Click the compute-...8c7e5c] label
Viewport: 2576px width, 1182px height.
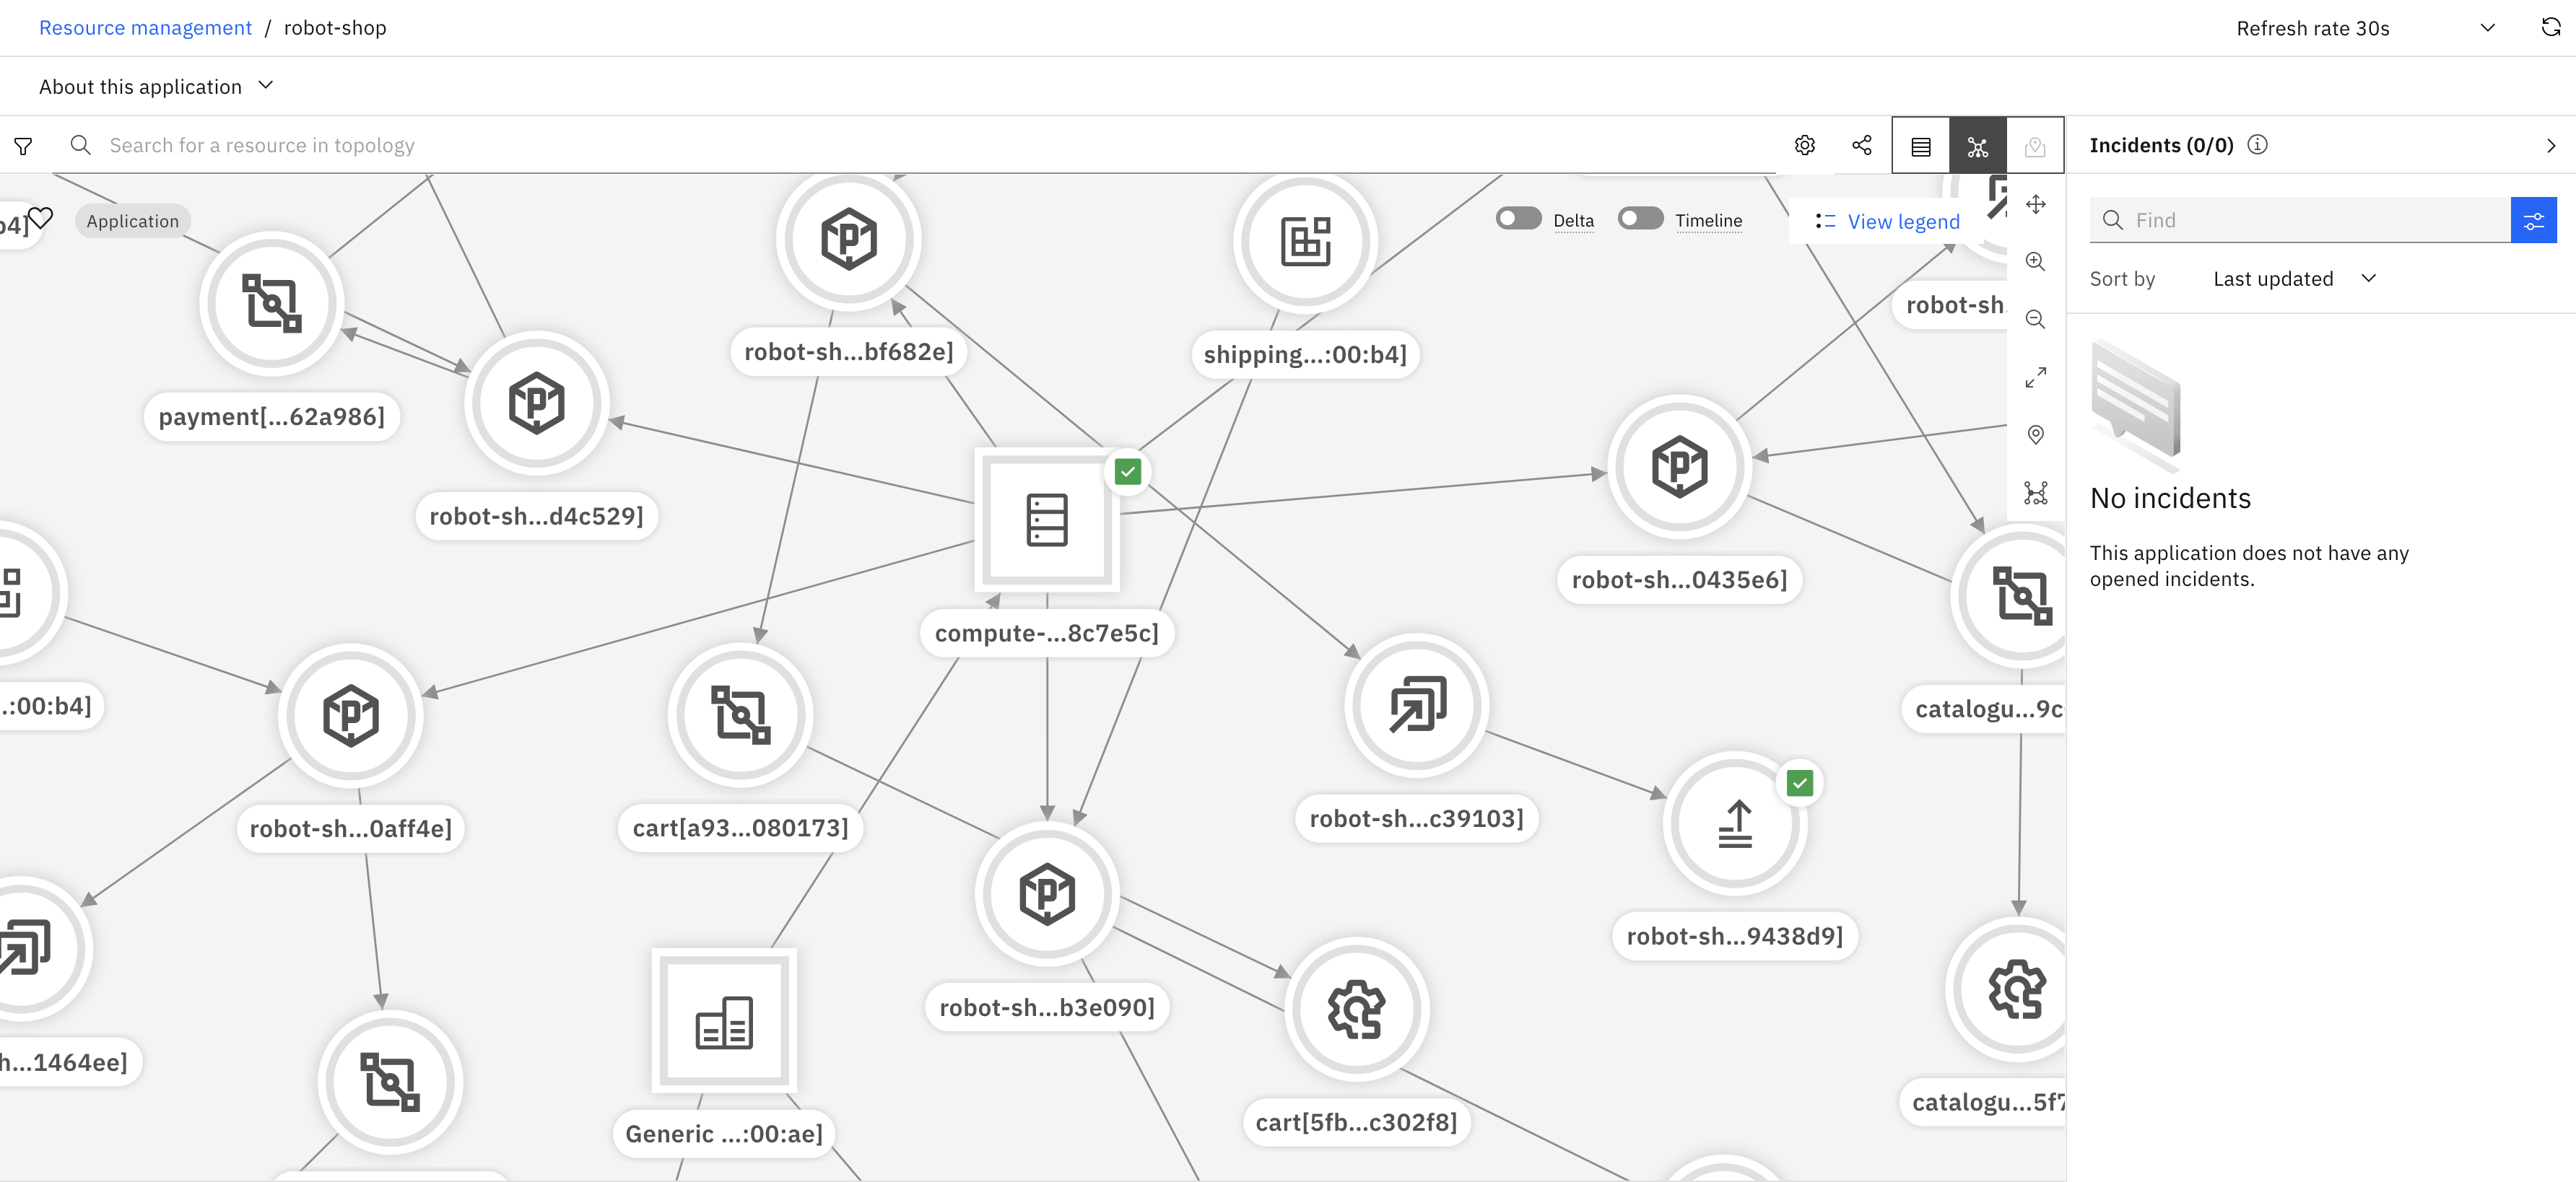click(x=1047, y=632)
